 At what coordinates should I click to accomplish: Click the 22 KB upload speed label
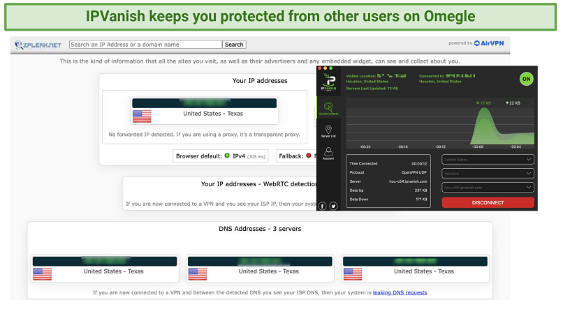(513, 103)
